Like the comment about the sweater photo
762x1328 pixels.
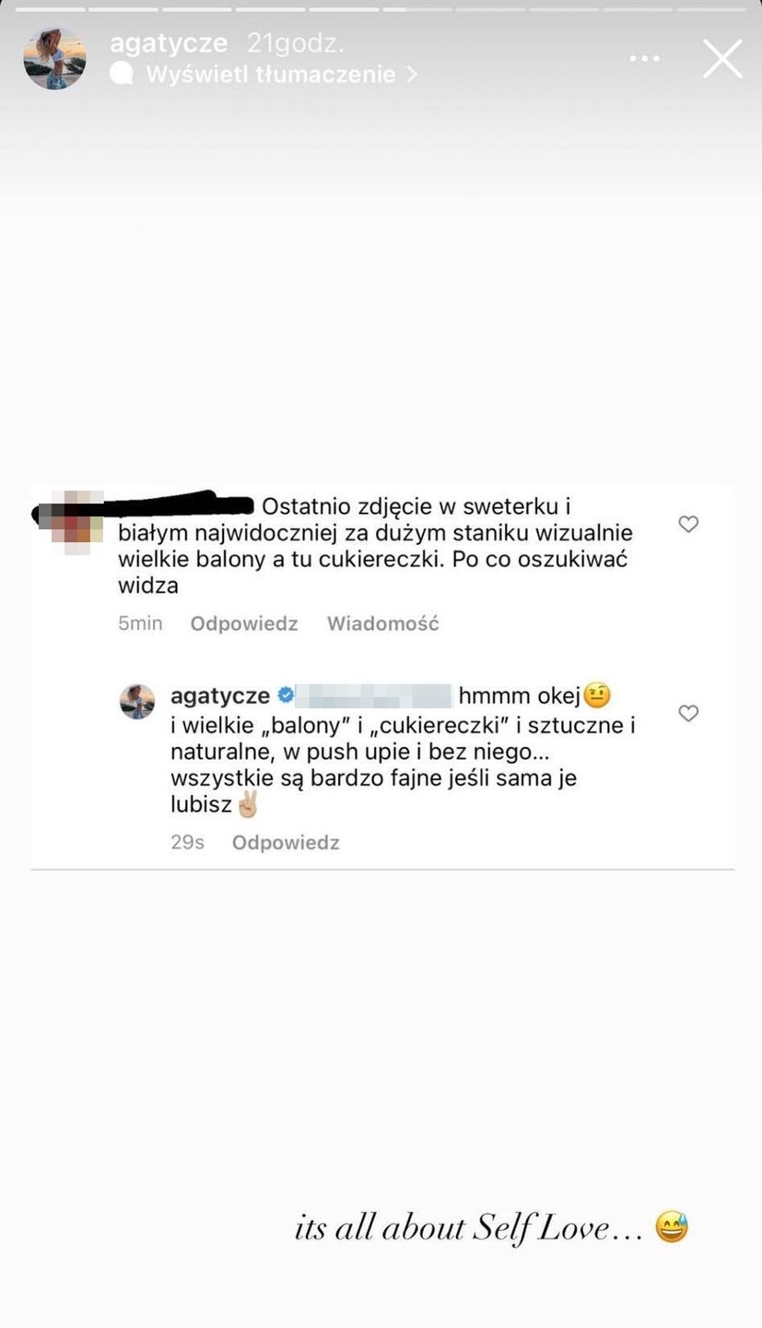(688, 525)
